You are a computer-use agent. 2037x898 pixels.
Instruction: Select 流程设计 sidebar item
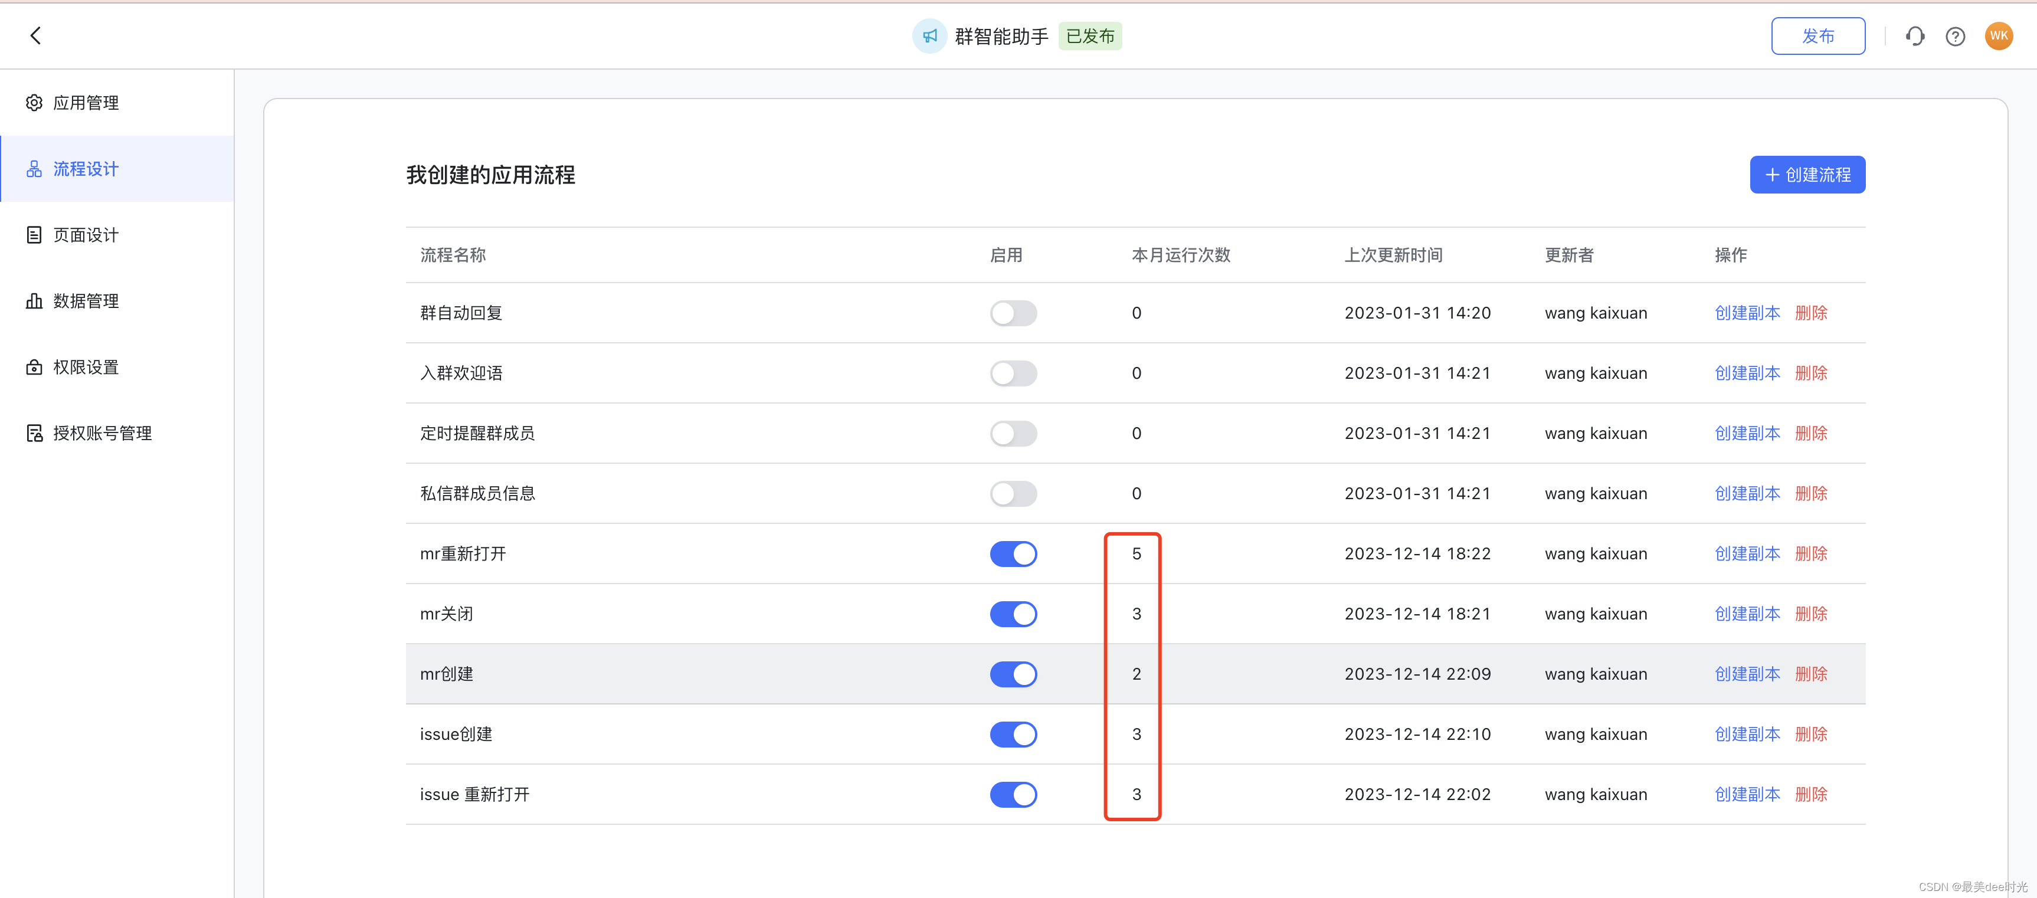click(86, 169)
